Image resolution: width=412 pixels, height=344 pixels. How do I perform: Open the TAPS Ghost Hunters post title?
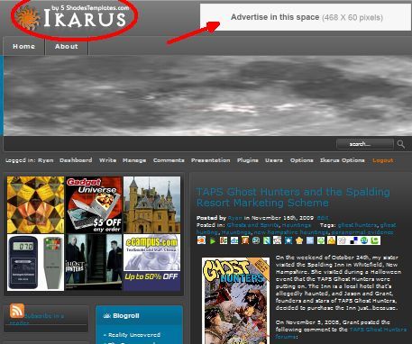click(x=293, y=197)
